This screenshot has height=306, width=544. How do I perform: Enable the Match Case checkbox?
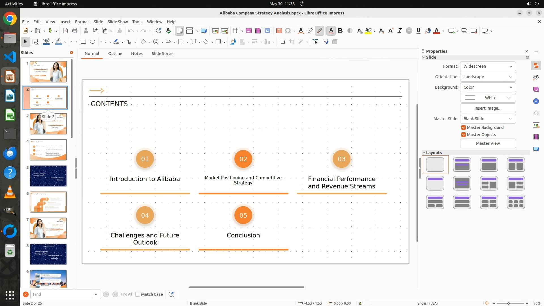pos(138,294)
